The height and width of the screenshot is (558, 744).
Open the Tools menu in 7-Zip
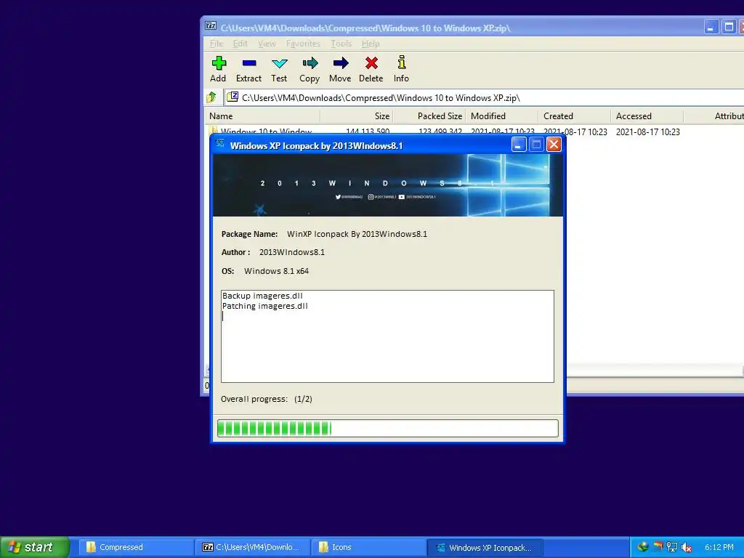tap(341, 44)
